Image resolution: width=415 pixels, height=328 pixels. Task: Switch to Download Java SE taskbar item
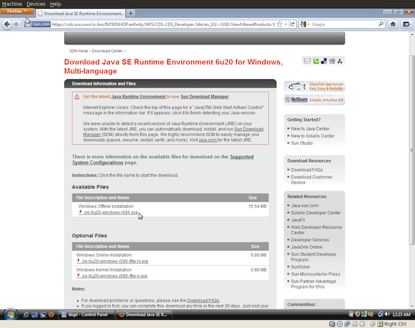click(144, 314)
